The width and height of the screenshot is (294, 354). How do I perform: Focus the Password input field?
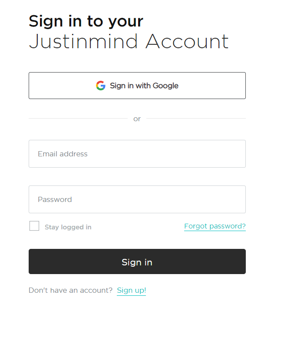click(x=137, y=199)
